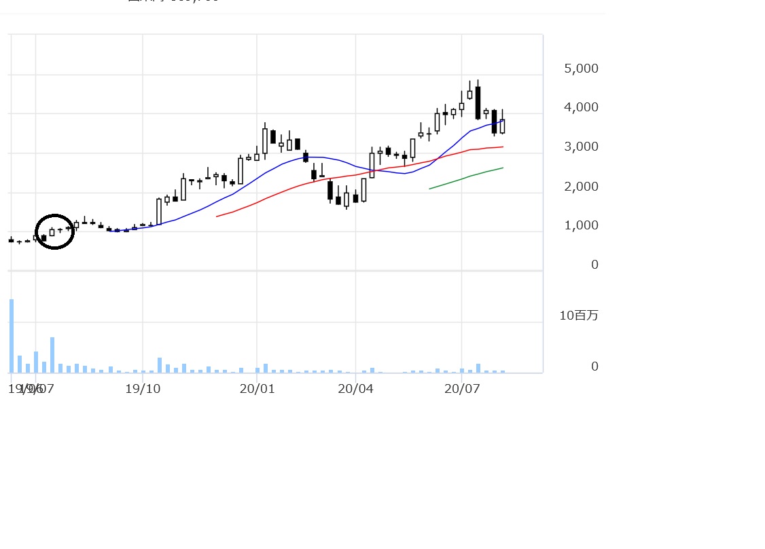This screenshot has width=765, height=549.
Task: Click the 5,000 price axis label
Action: [x=581, y=69]
